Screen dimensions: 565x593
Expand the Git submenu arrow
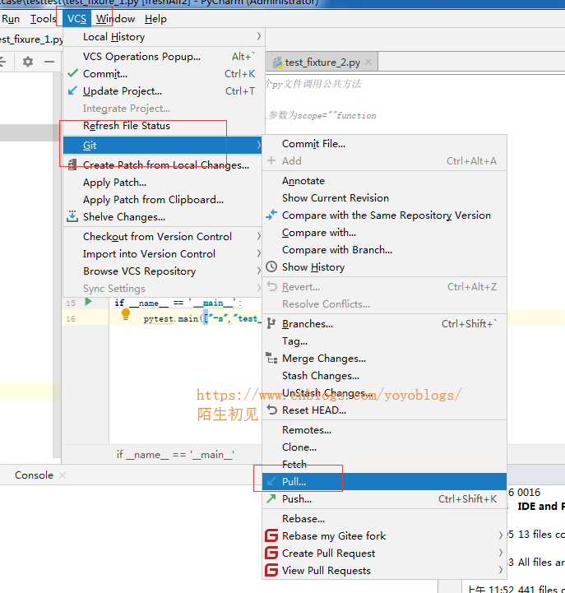259,145
